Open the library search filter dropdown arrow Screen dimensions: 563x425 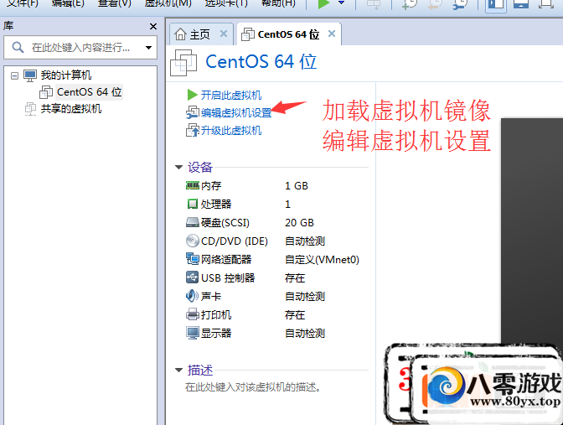click(x=148, y=48)
